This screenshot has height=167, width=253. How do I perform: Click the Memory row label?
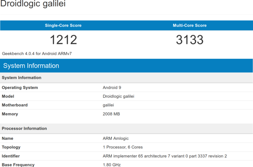(x=10, y=114)
